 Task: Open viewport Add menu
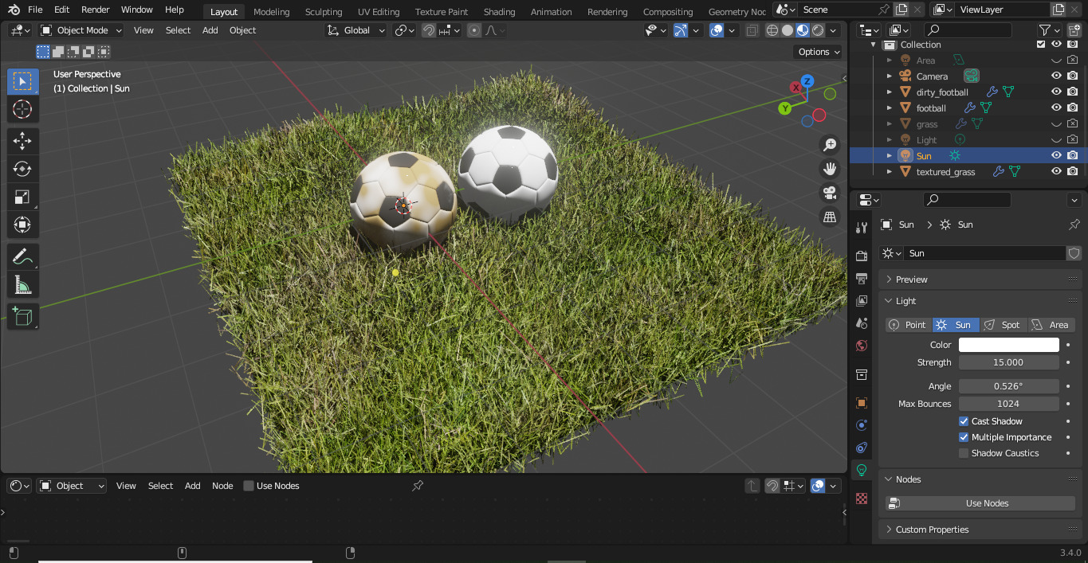pyautogui.click(x=210, y=30)
